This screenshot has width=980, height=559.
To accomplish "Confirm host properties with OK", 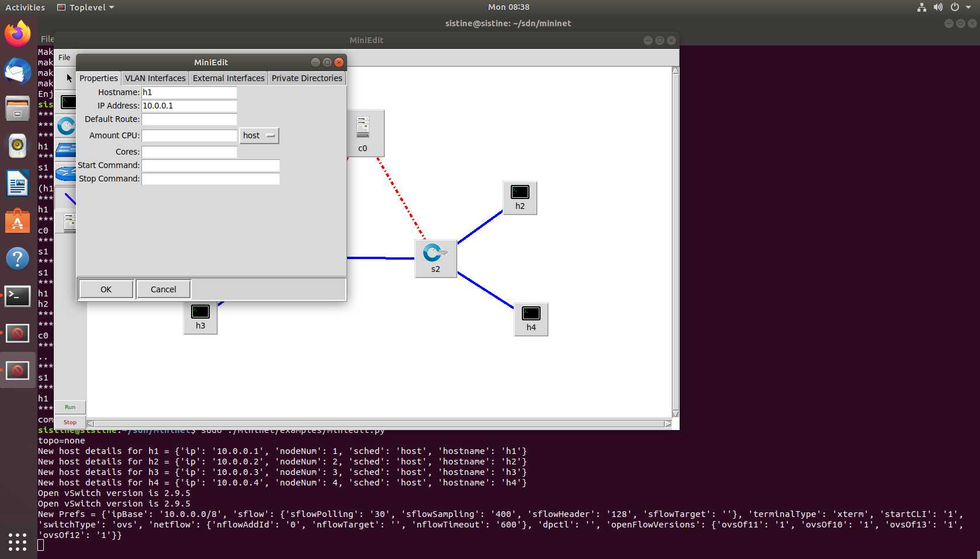I will [x=106, y=289].
